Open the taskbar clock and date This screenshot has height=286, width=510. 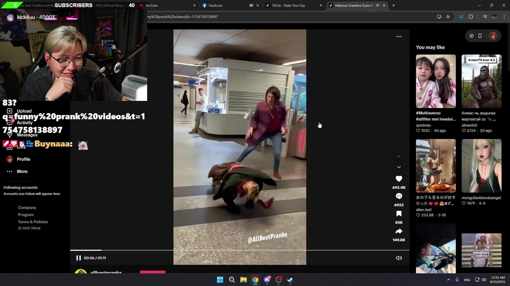click(x=498, y=280)
